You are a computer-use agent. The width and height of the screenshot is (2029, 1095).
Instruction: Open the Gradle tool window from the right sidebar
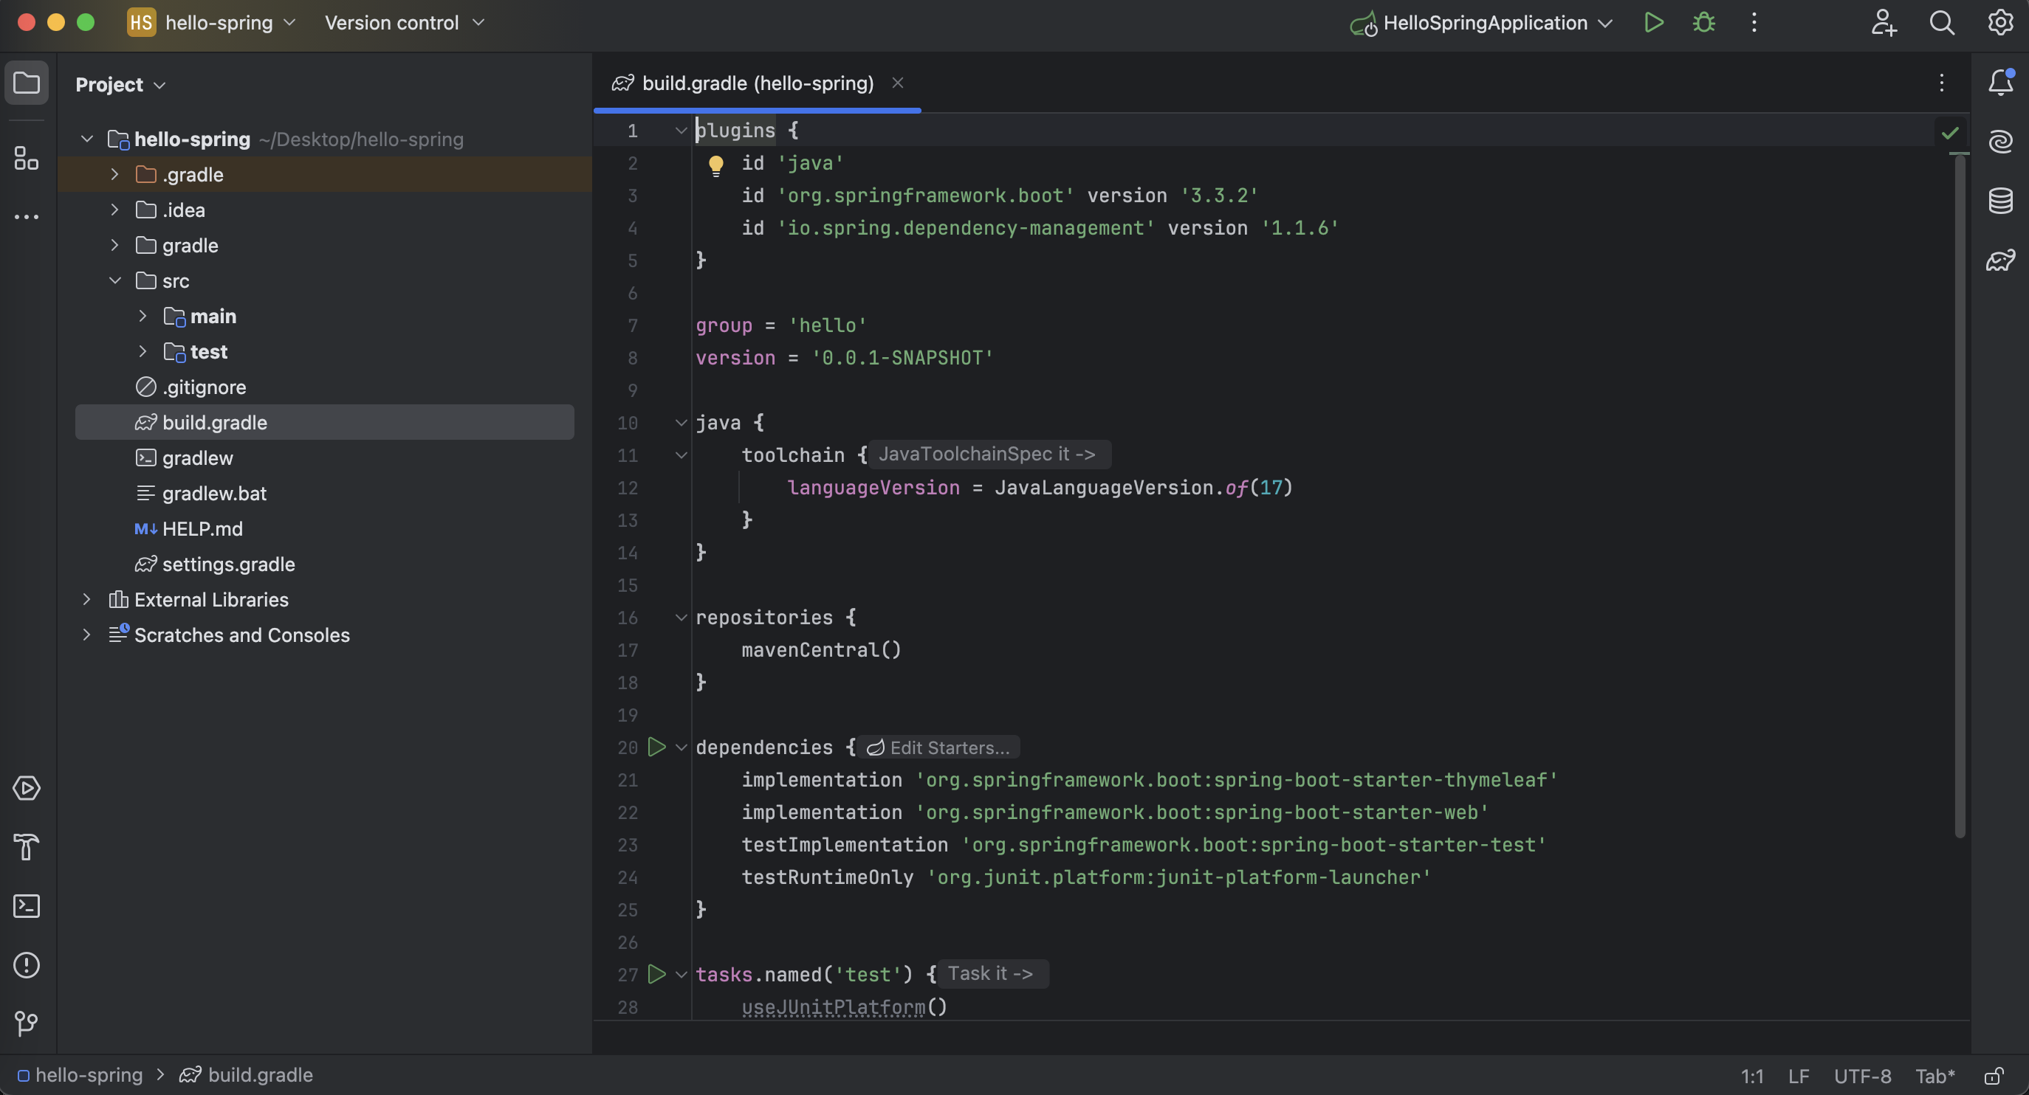(2000, 260)
